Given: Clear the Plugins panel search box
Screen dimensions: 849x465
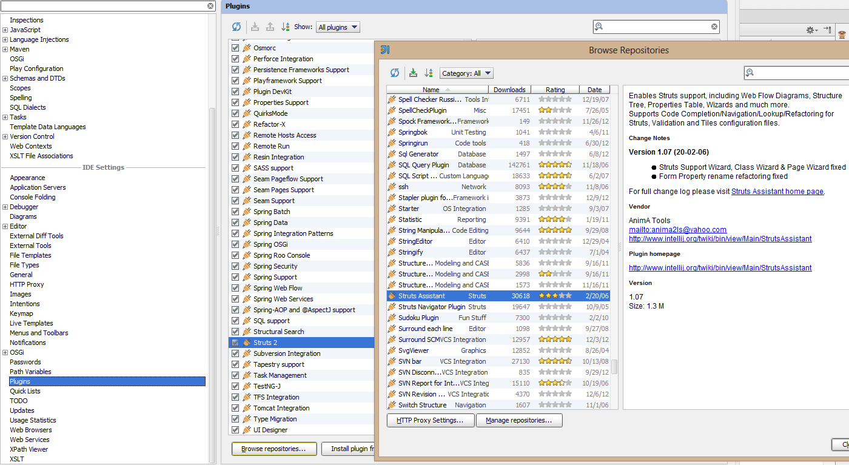Looking at the screenshot, I should [714, 27].
